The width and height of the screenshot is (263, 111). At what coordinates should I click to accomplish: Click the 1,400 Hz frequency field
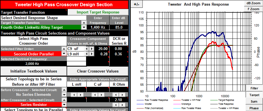pos(98,27)
